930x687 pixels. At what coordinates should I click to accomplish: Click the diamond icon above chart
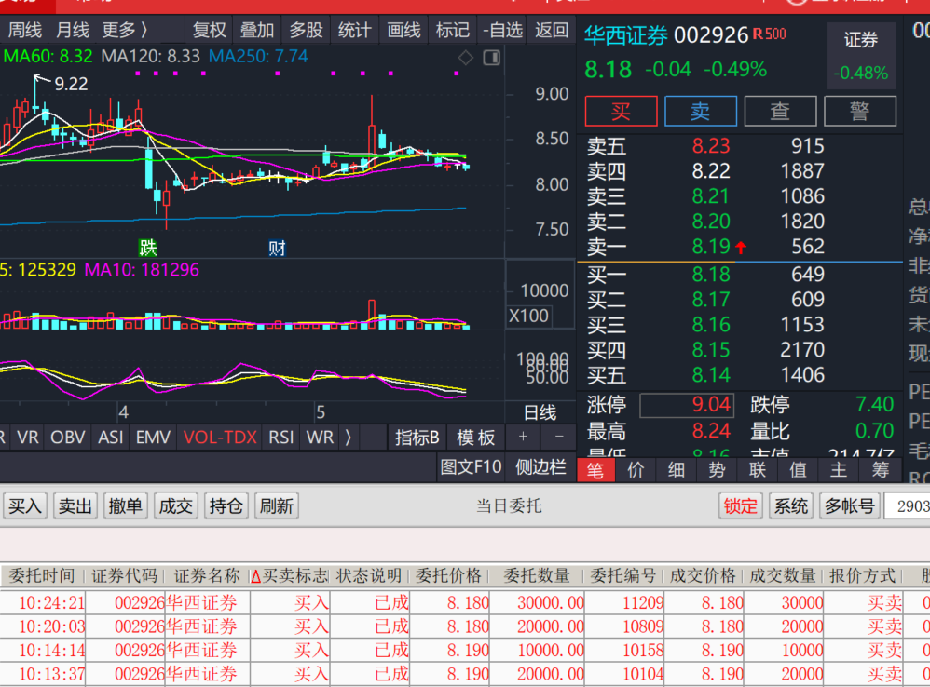(x=466, y=58)
